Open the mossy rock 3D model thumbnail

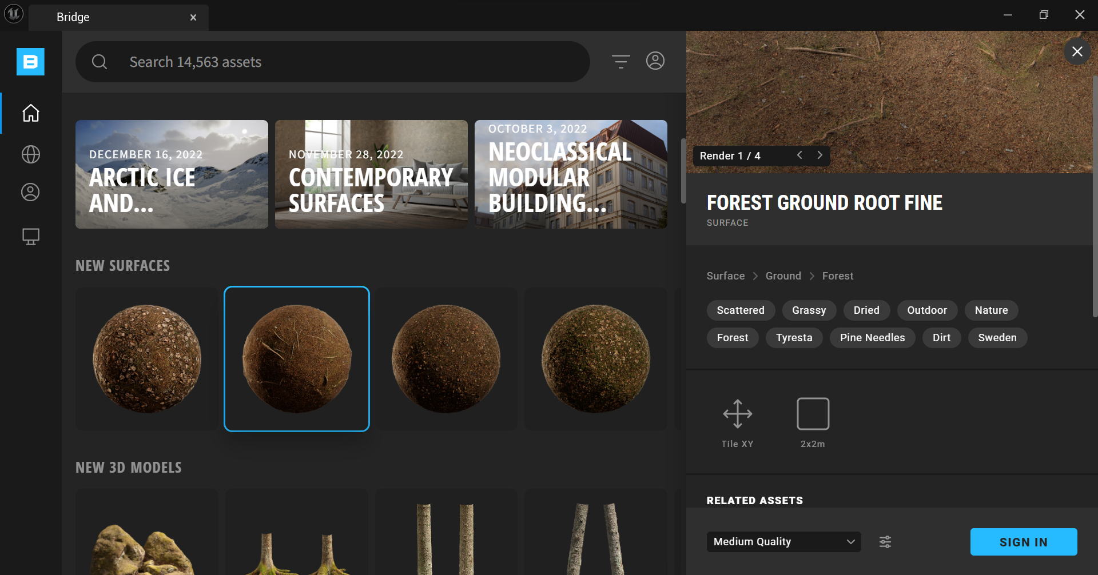147,532
